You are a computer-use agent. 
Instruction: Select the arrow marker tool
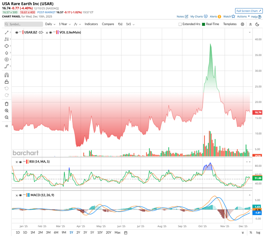(6, 53)
